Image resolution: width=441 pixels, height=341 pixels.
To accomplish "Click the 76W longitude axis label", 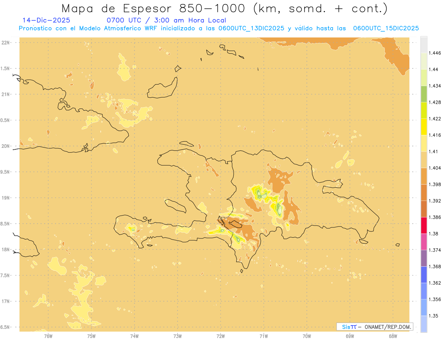I will point(48,336).
